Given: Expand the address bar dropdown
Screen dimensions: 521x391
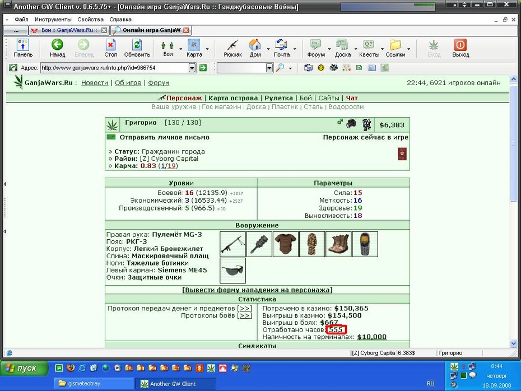Looking at the screenshot, I should pyautogui.click(x=192, y=68).
